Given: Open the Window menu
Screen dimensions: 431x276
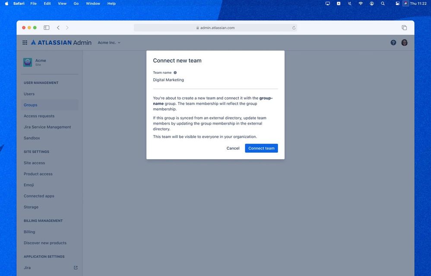Looking at the screenshot, I should [93, 3].
